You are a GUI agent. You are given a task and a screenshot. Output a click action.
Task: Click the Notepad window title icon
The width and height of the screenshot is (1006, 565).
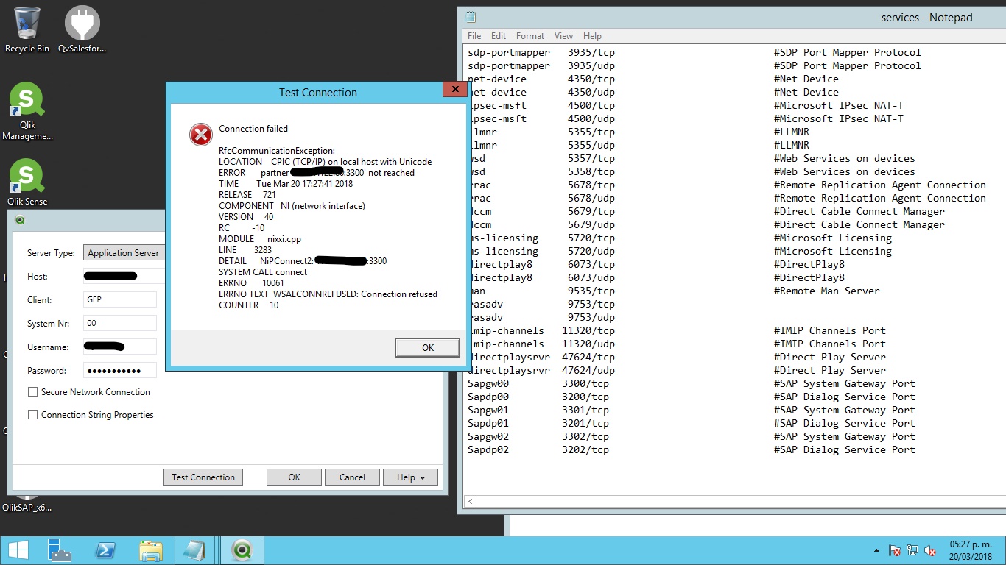click(x=471, y=17)
